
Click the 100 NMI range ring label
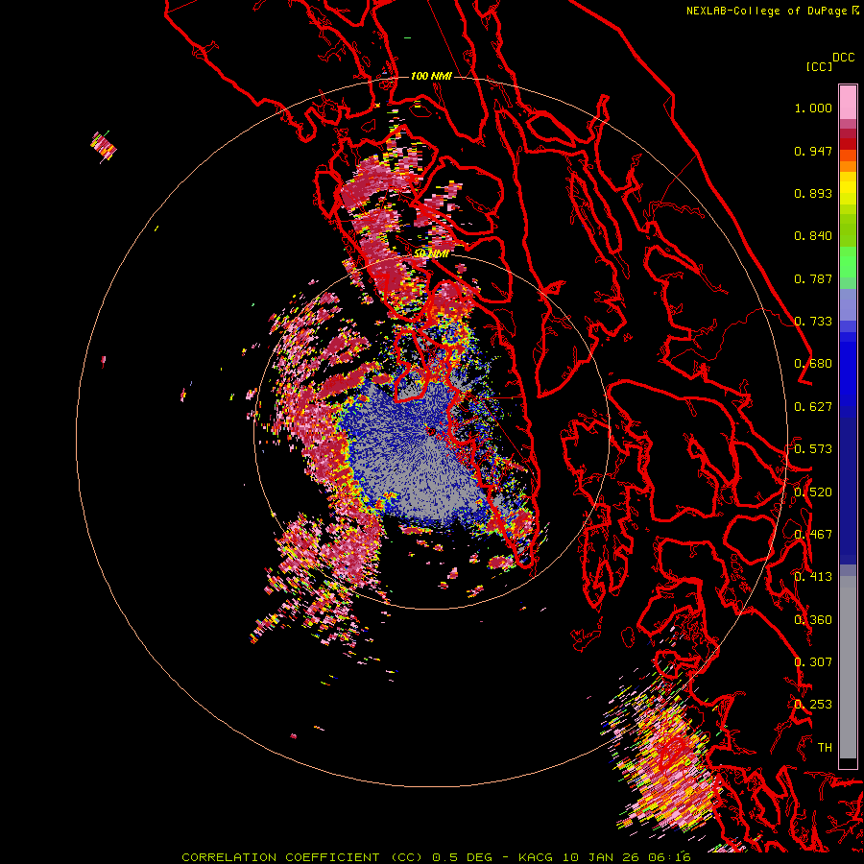coord(431,76)
